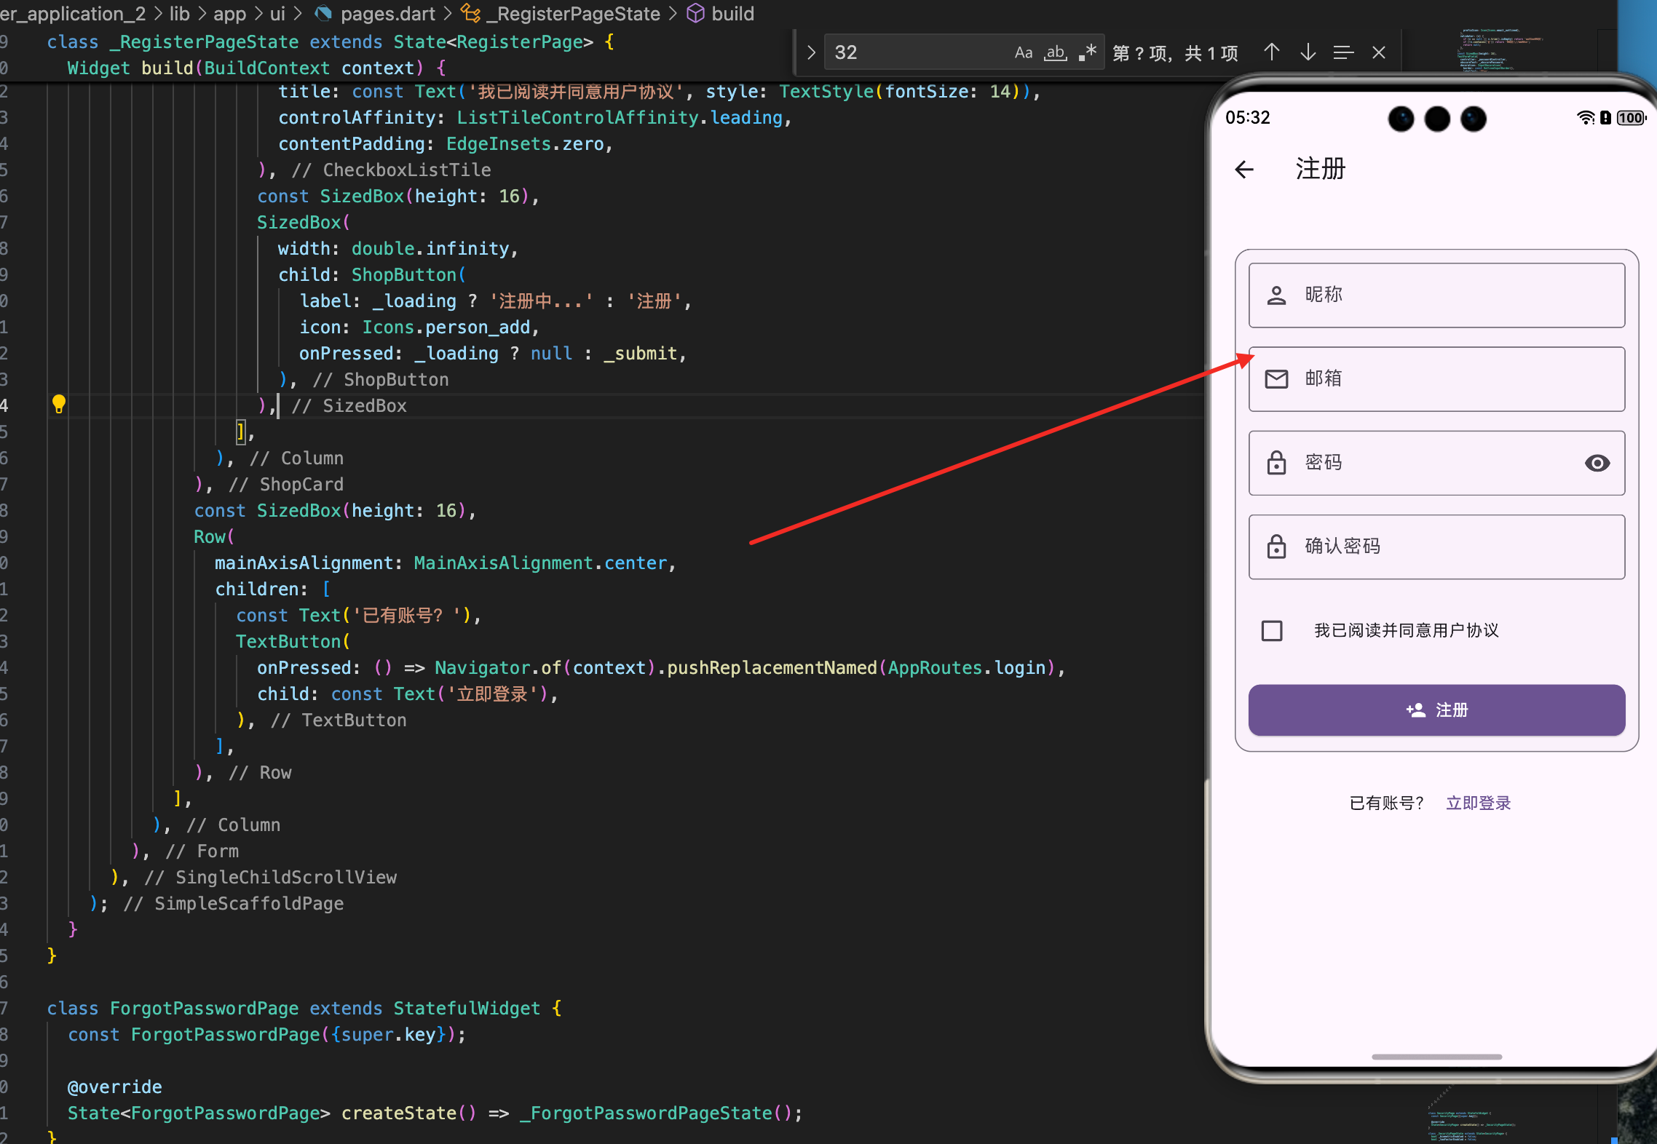Check the 我已阅读并同意用户协议 checkbox
This screenshot has height=1144, width=1657.
1272,630
